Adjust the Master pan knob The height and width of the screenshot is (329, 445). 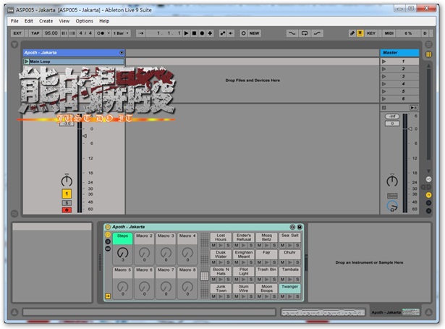(392, 180)
